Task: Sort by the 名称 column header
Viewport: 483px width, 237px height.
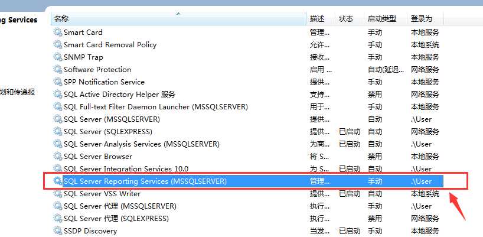Action: [x=179, y=18]
